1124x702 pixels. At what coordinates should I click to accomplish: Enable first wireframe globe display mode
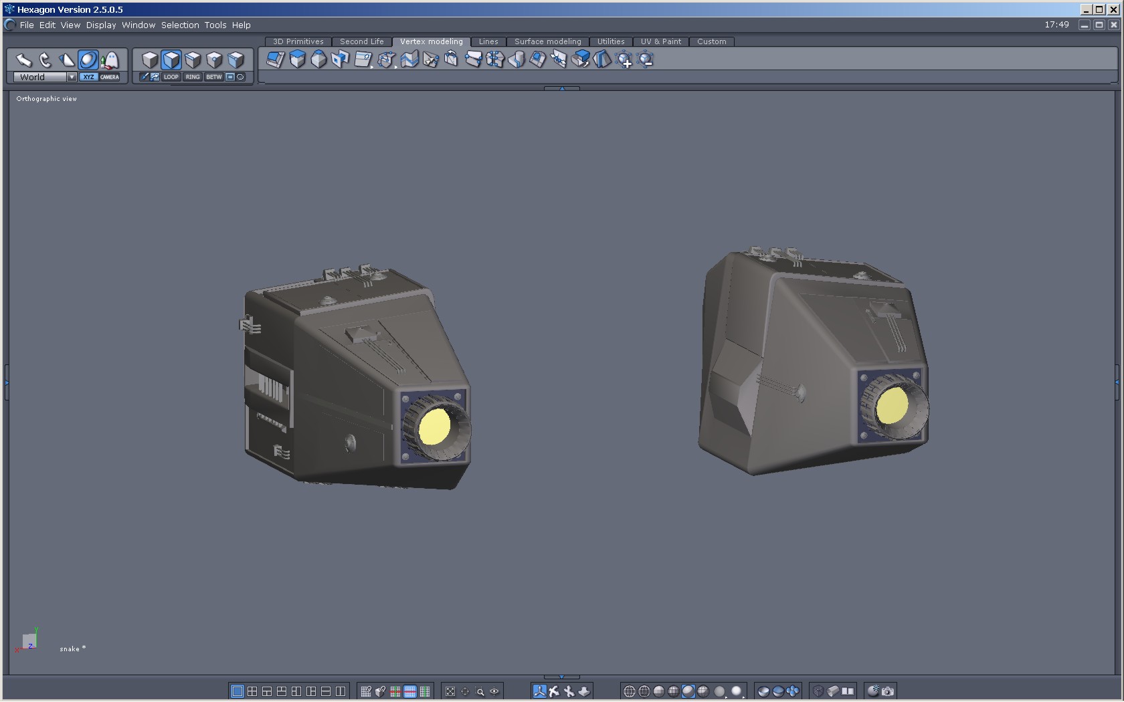630,691
